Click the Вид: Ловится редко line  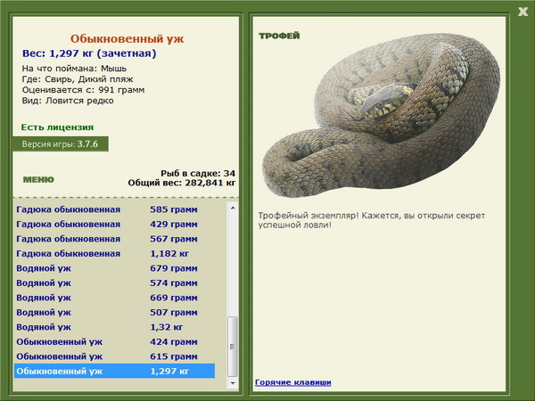[68, 101]
